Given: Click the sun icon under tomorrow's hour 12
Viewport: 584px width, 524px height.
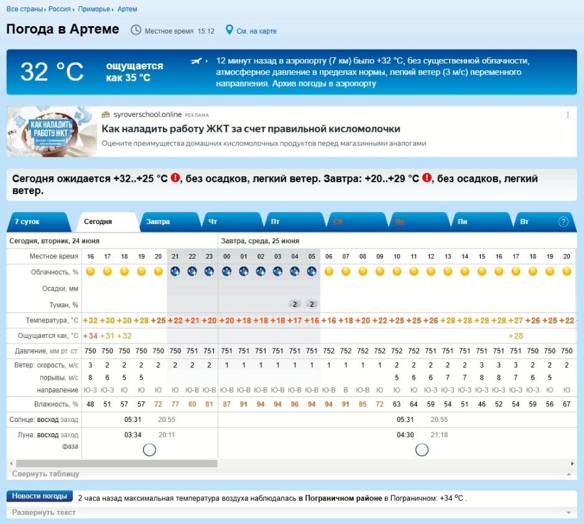Looking at the screenshot, I should point(430,271).
